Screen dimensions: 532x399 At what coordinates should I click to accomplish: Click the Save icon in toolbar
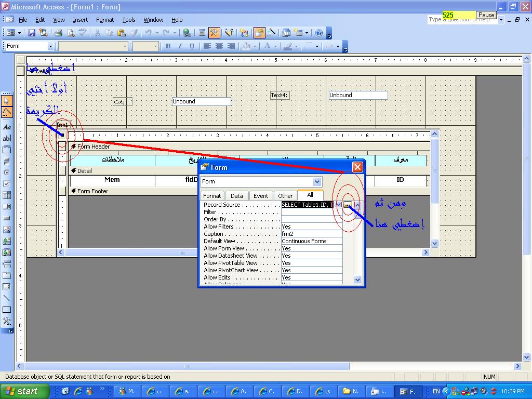click(x=32, y=33)
